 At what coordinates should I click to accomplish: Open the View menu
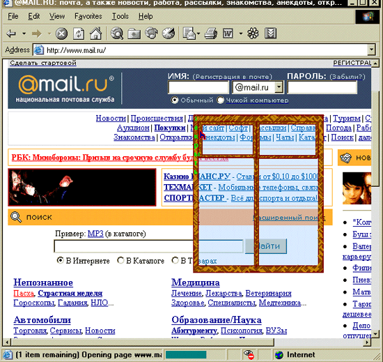[x=57, y=16]
